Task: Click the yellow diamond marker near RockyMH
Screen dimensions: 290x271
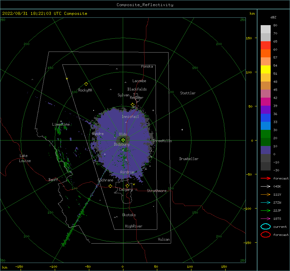Action: click(x=86, y=84)
